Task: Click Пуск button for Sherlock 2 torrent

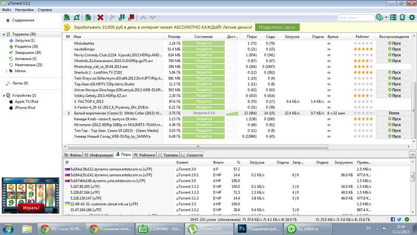Action: [x=394, y=72]
